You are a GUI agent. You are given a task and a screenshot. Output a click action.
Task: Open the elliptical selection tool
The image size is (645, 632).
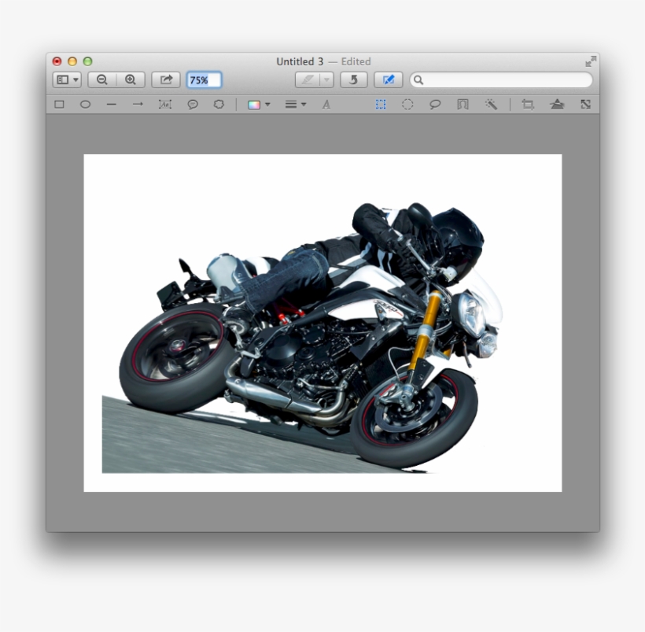click(407, 103)
